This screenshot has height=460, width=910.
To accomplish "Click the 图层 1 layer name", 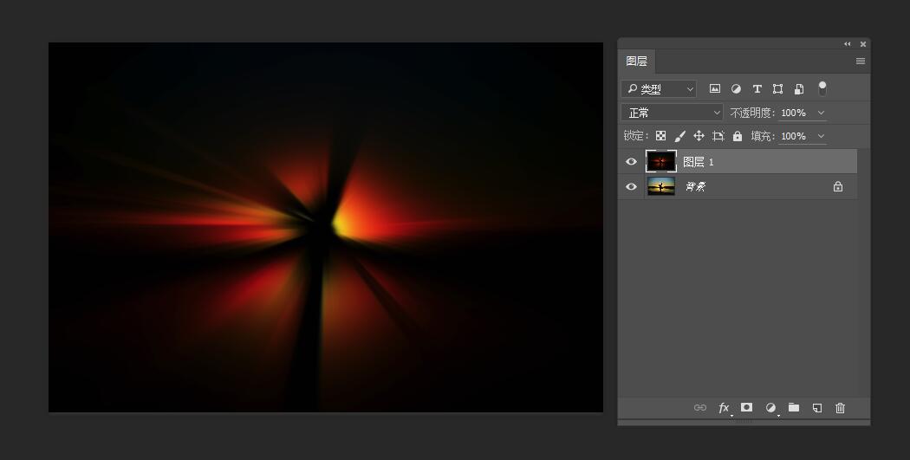I will pos(699,162).
